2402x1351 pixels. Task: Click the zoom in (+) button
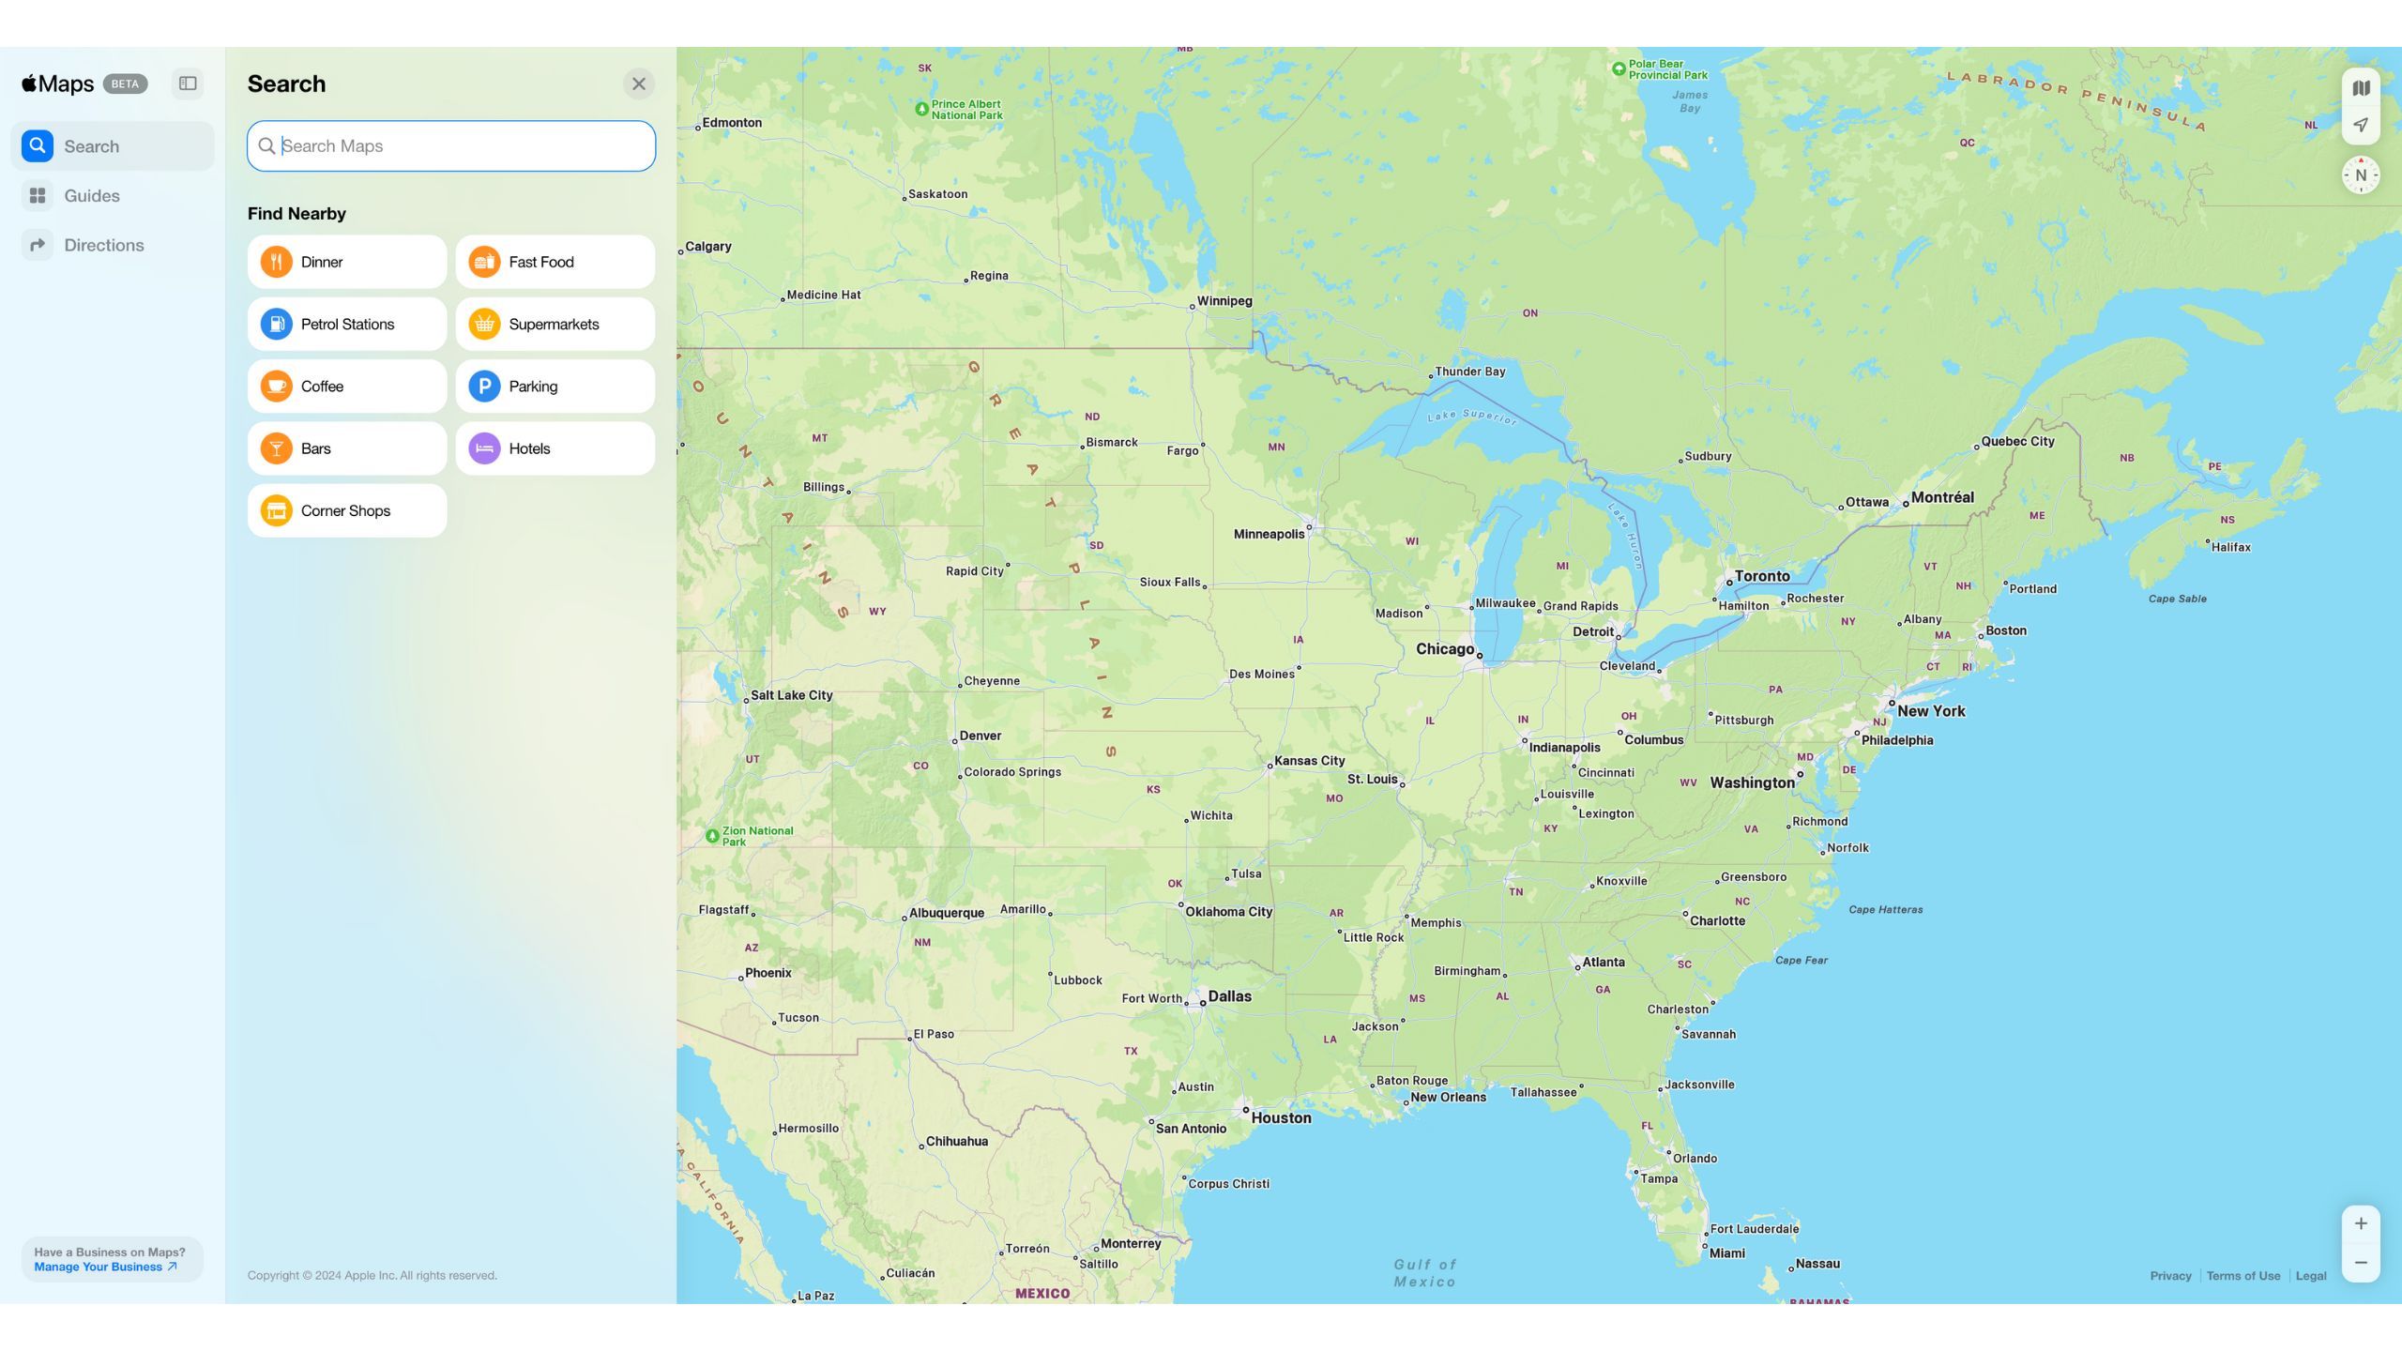(x=2361, y=1224)
